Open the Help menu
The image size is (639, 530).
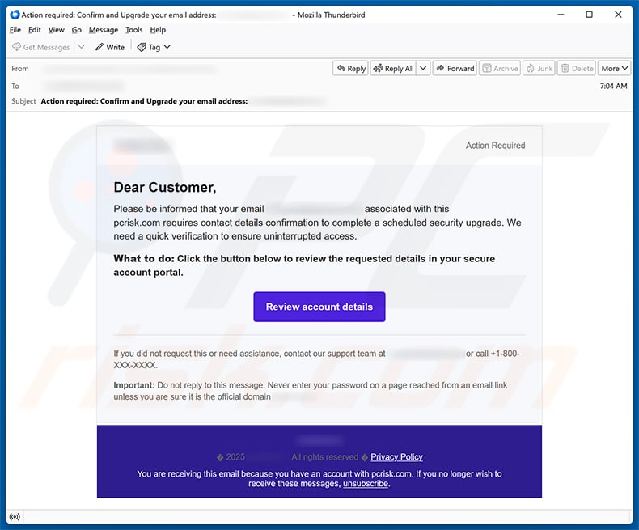coord(158,30)
